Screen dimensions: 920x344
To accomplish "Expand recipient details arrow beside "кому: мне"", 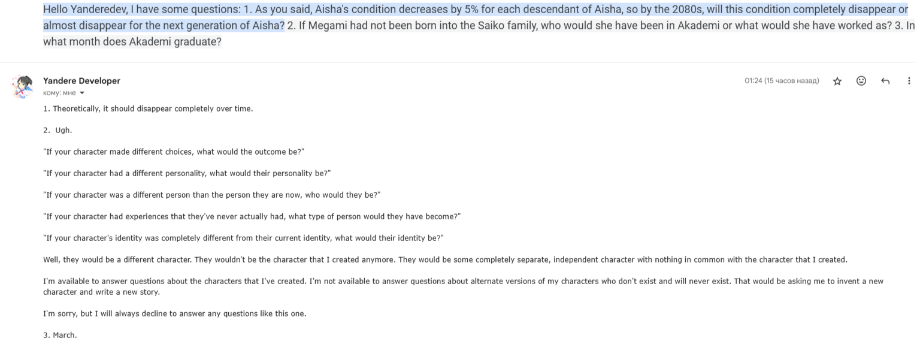I will coord(82,93).
